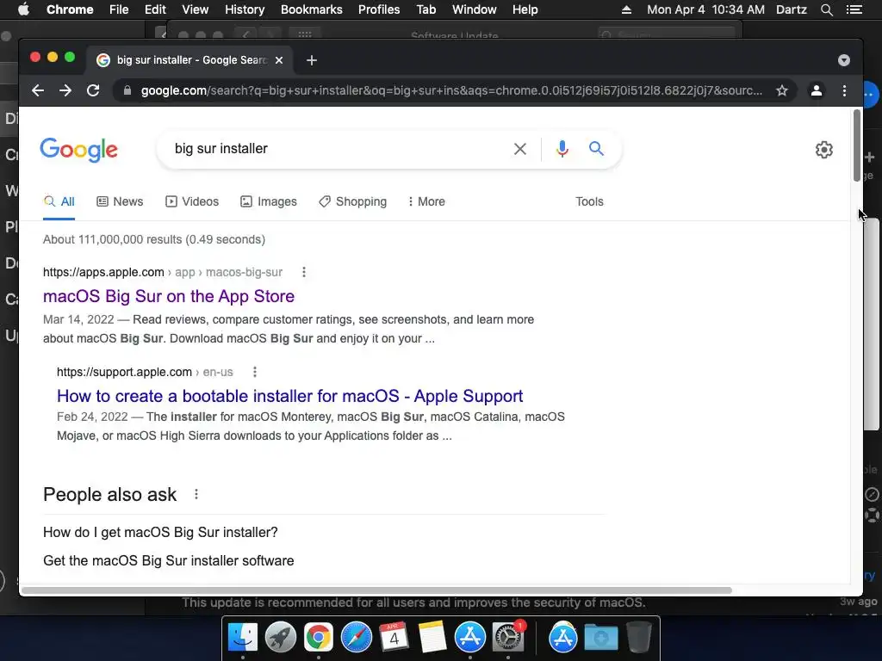Start voice search with the microphone
882x661 pixels.
click(562, 149)
